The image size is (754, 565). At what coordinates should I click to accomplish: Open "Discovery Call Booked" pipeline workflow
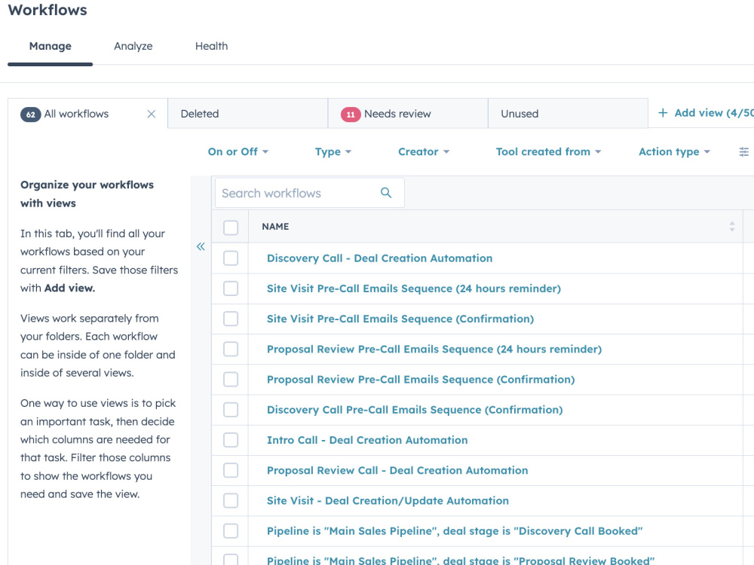tap(455, 530)
